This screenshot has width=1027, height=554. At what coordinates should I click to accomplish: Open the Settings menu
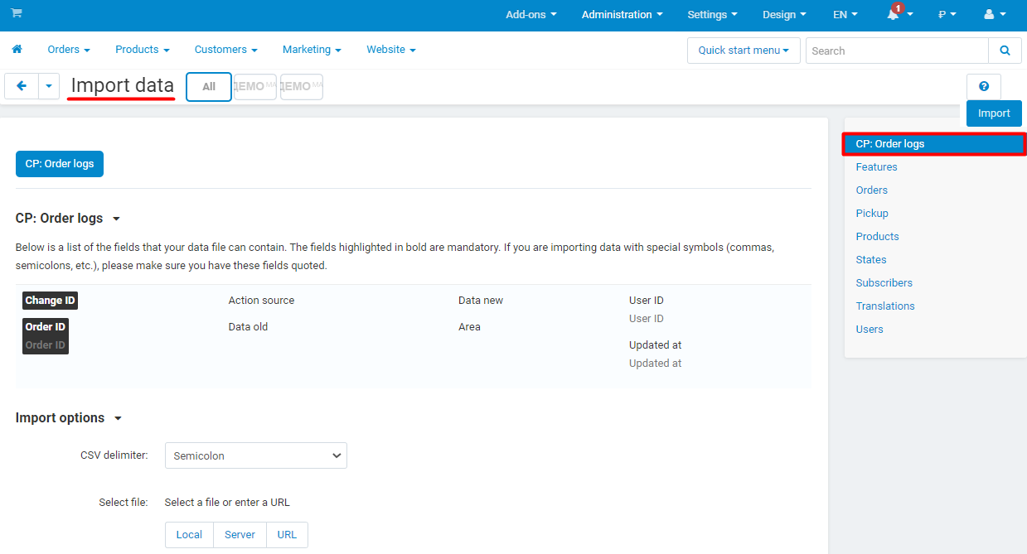(712, 14)
